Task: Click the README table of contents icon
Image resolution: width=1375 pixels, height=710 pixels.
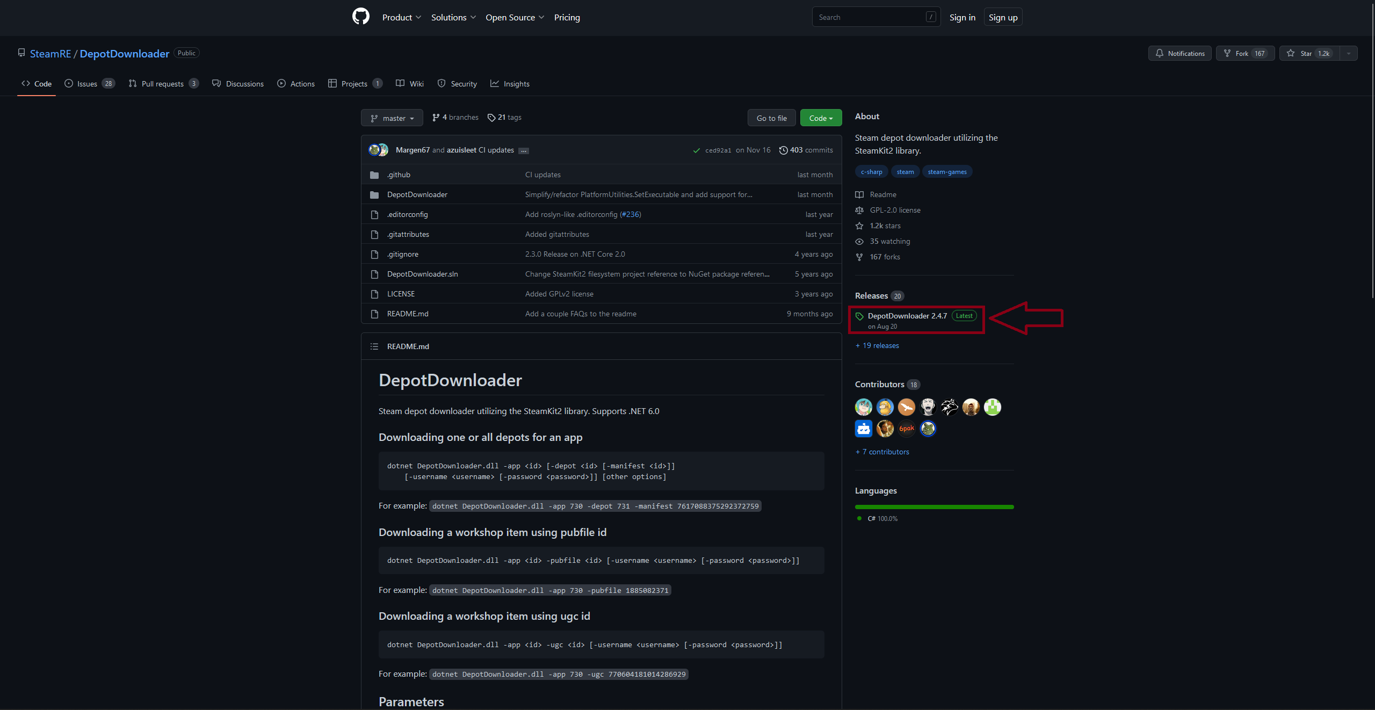Action: click(x=374, y=346)
